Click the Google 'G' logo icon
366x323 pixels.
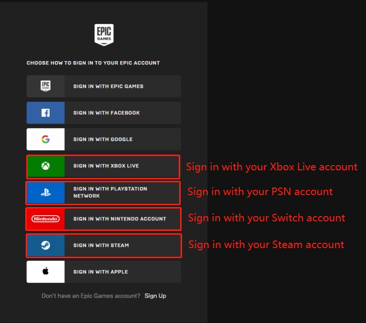point(46,139)
